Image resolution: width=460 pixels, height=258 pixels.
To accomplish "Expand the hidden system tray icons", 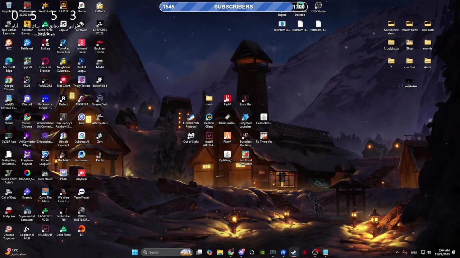I will pos(397,252).
